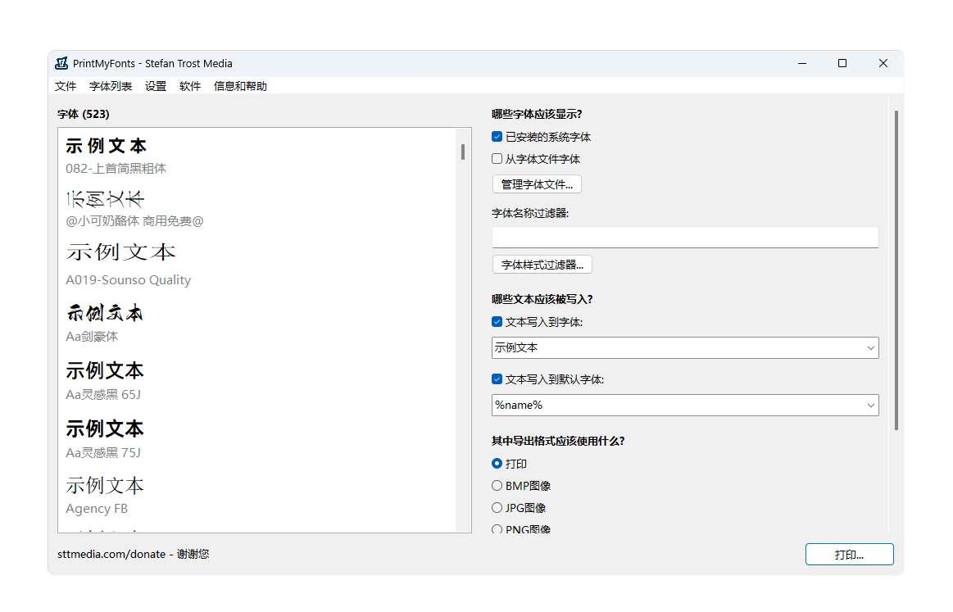Open the 文件 menu
This screenshot has width=953, height=612.
(x=66, y=86)
